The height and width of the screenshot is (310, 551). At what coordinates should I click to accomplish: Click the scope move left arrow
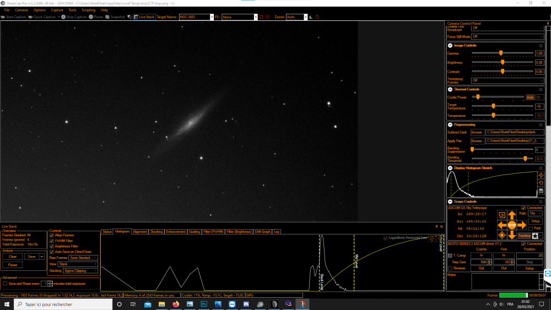(x=502, y=225)
